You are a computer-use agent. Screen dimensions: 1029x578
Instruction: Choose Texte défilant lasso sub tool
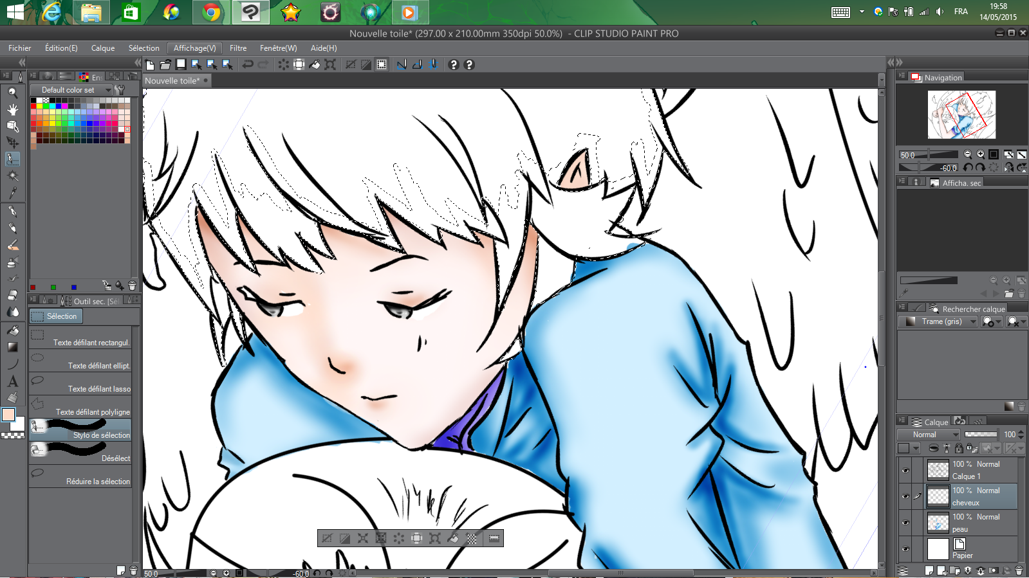[x=80, y=384]
